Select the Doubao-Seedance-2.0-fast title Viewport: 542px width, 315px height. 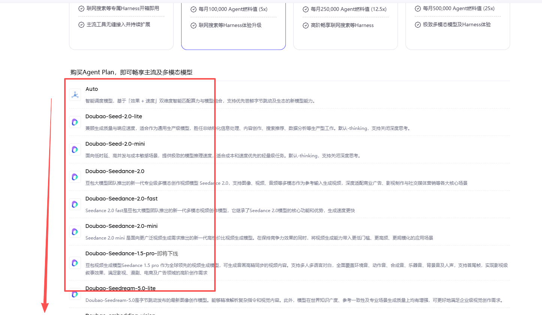122,199
